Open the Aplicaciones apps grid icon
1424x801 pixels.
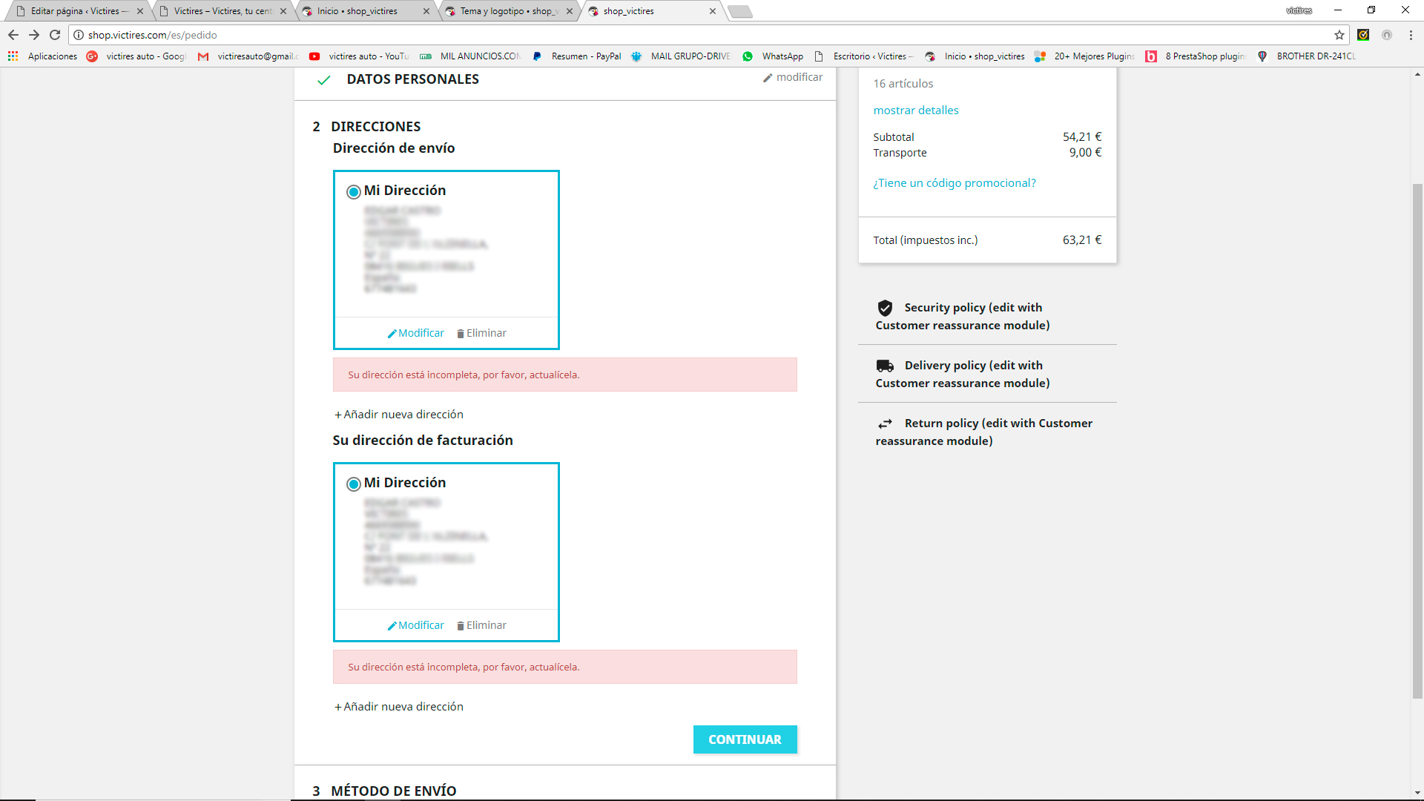pos(13,56)
